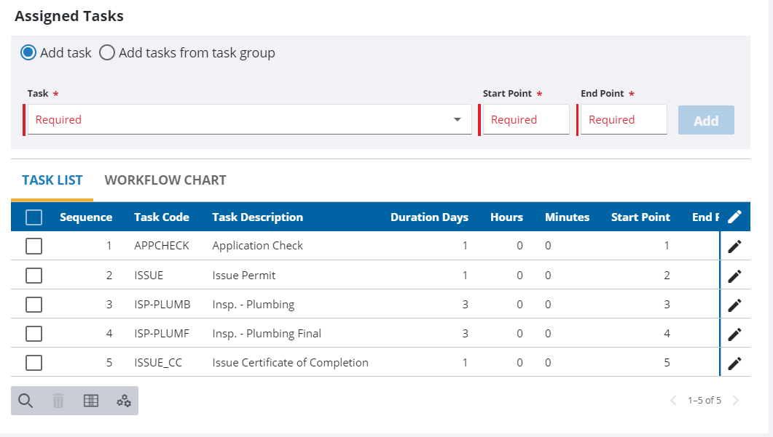The width and height of the screenshot is (773, 437).
Task: Sort by Hours column header
Action: [x=506, y=217]
